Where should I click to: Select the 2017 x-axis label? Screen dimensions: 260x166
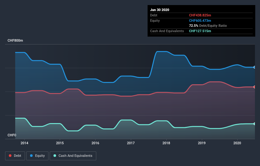coord(131,143)
